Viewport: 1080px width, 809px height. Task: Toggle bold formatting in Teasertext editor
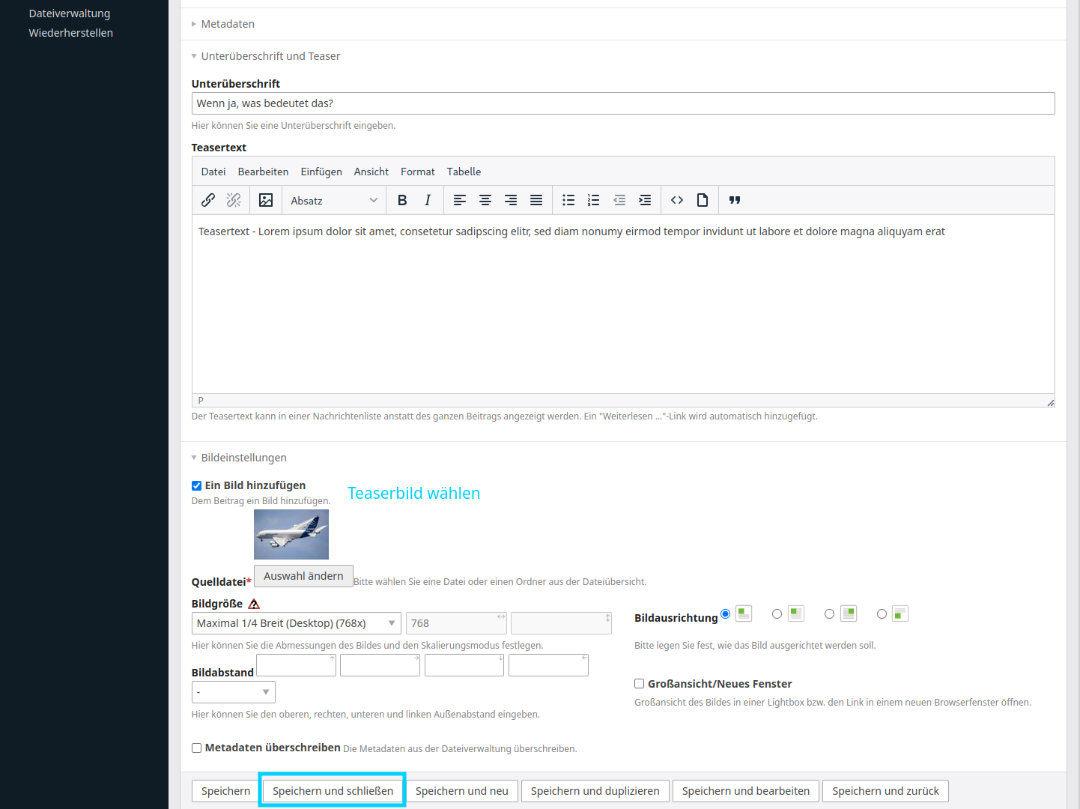(402, 200)
